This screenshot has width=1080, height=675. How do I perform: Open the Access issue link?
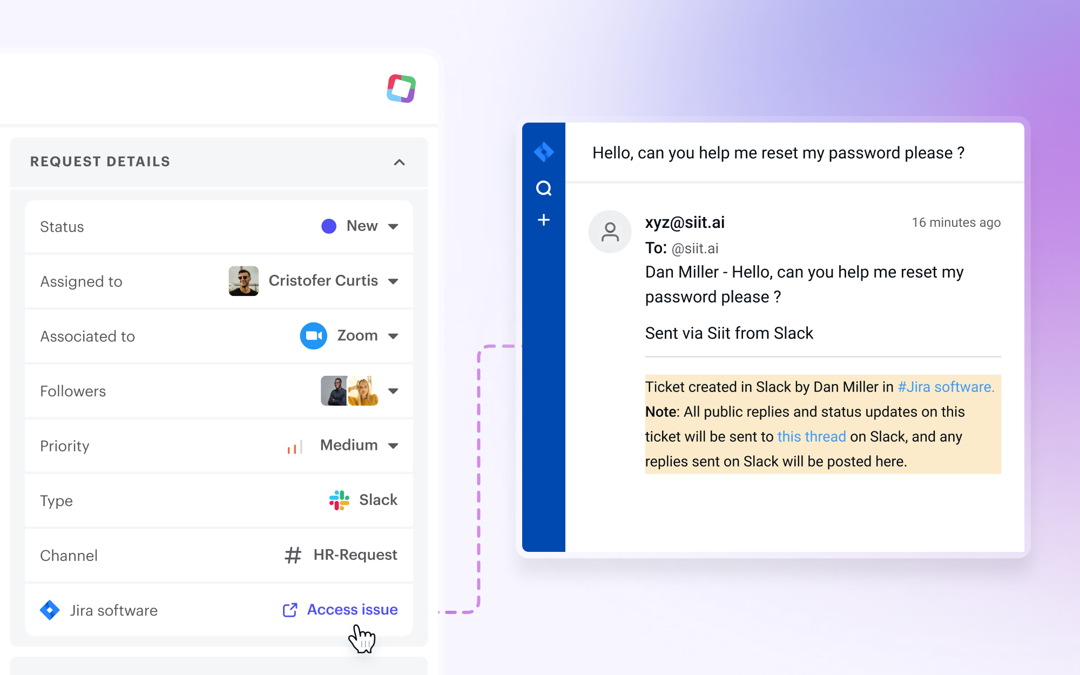tap(352, 609)
